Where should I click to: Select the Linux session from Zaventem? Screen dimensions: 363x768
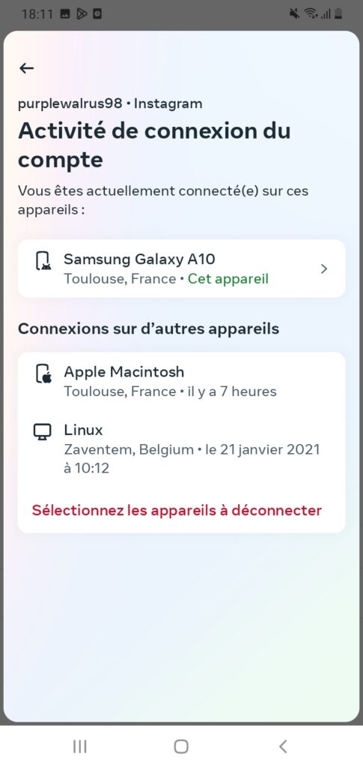pos(181,449)
